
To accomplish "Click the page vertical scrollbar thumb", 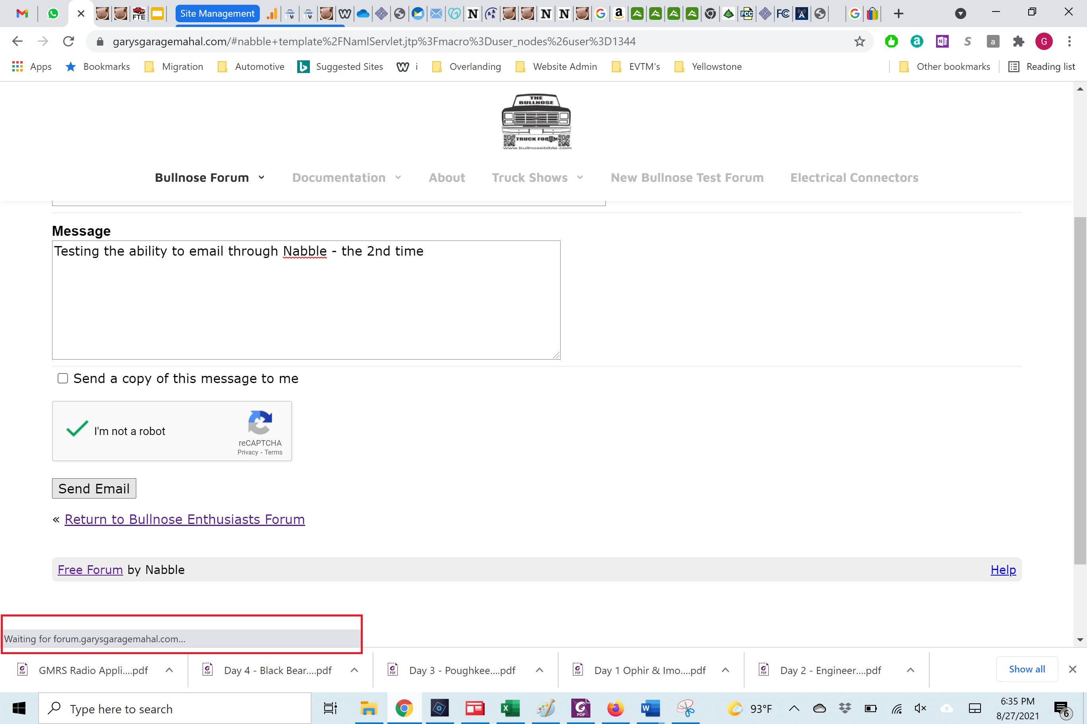I will point(1079,390).
